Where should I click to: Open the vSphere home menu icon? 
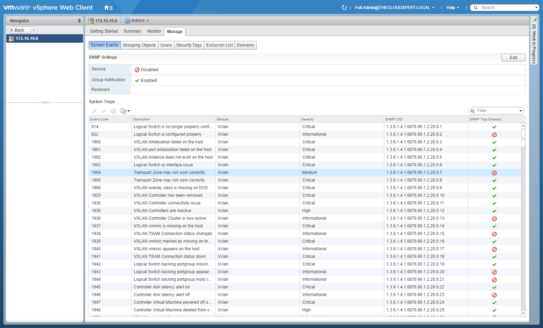pyautogui.click(x=108, y=8)
